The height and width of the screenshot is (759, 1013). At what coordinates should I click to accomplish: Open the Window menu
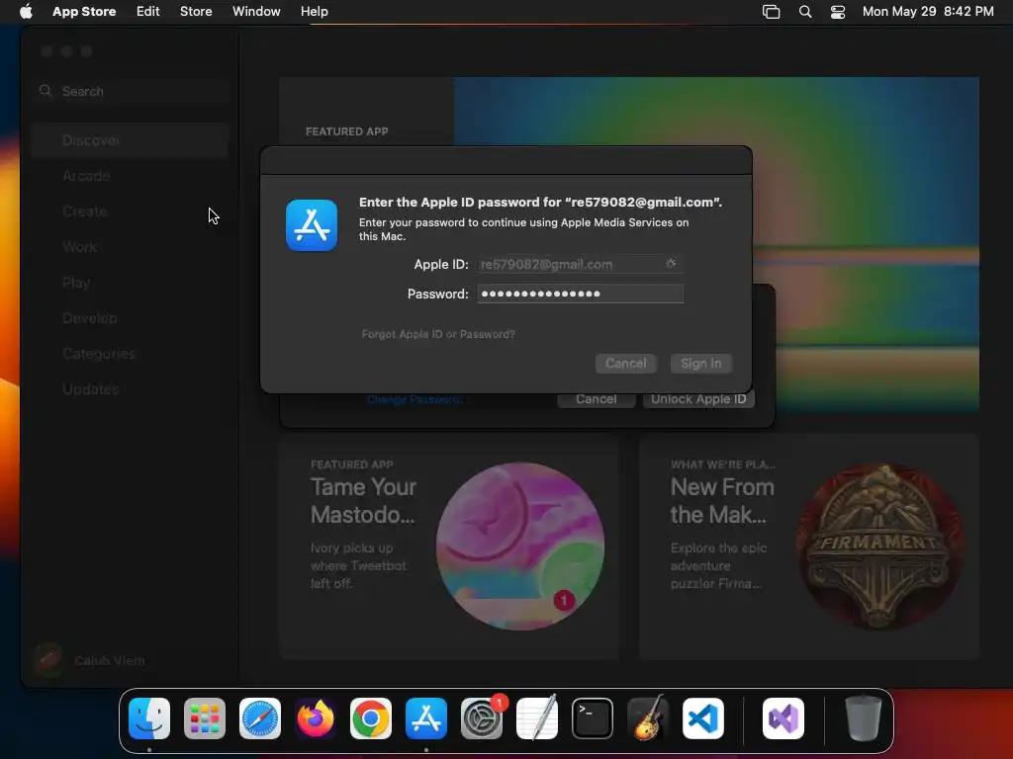click(256, 11)
